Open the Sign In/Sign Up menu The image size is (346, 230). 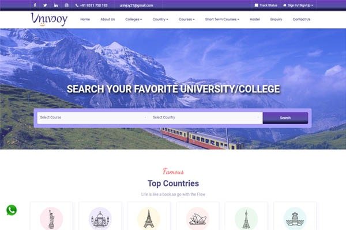point(298,5)
